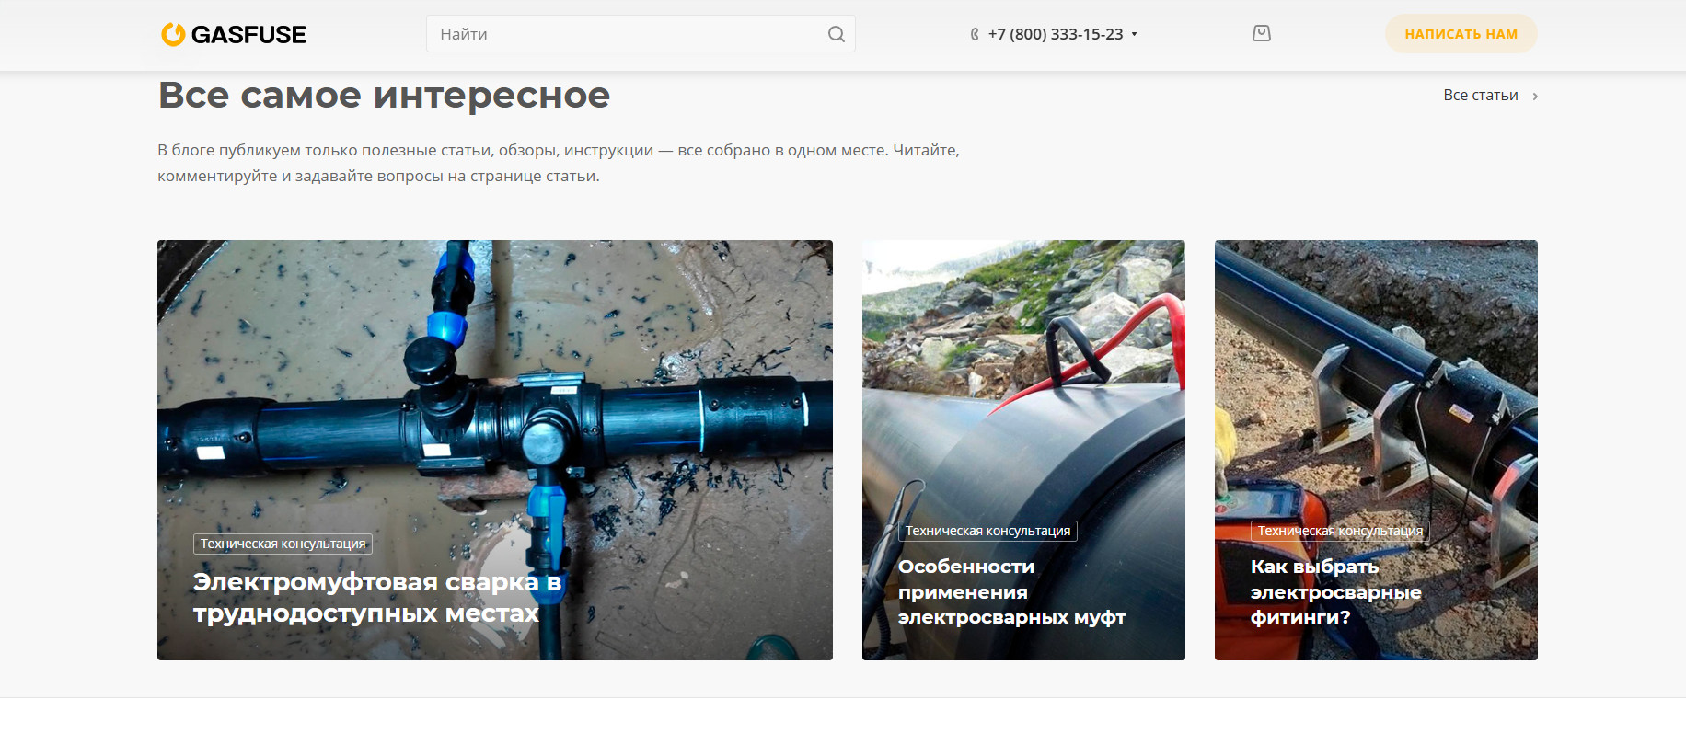
Task: Open article Электромуфтовая сварка в труднодоступных местах
Action: coord(377,598)
